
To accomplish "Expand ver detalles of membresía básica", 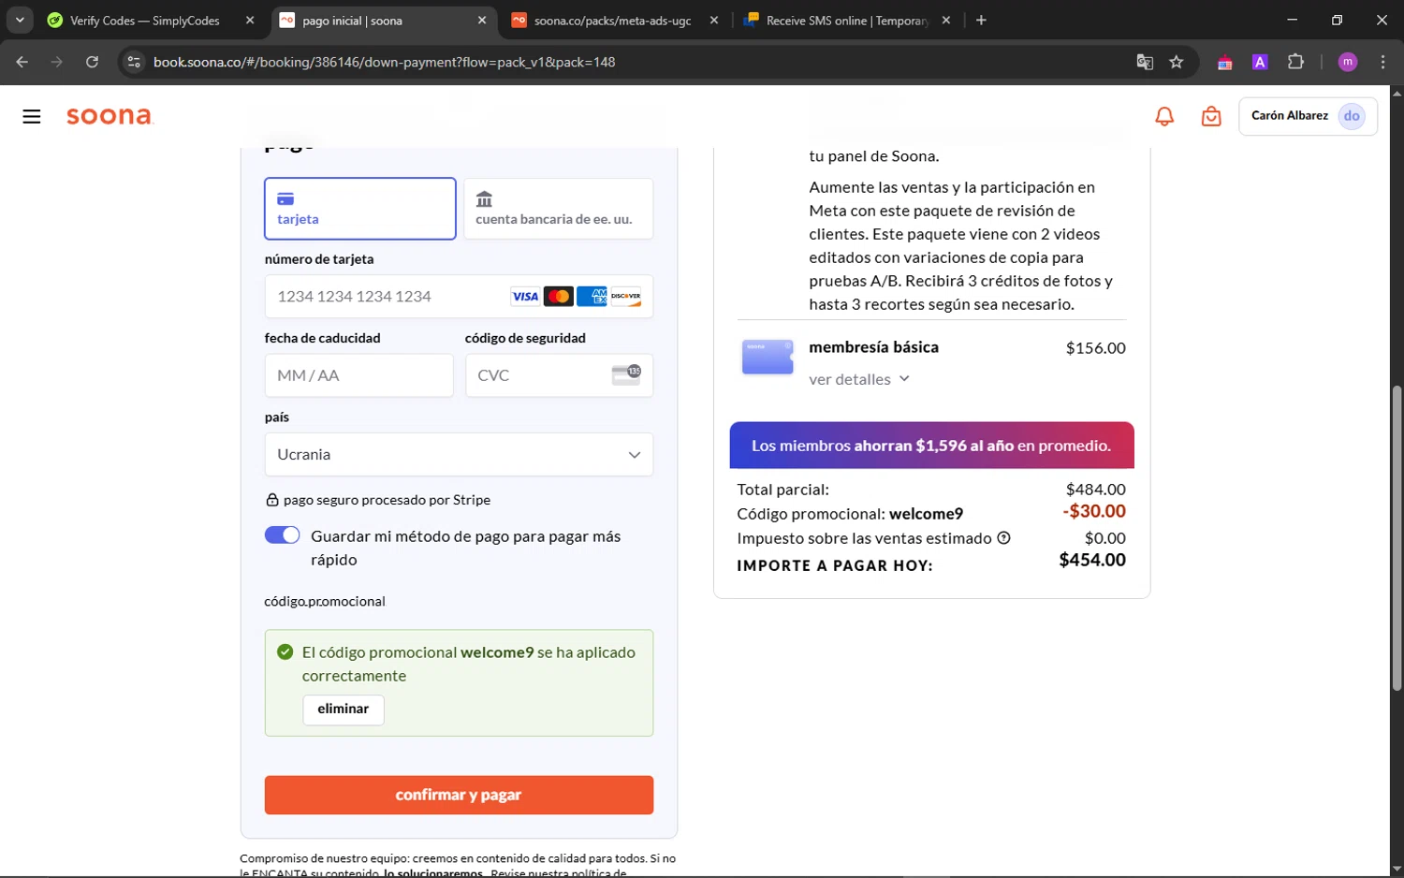I will tap(859, 379).
